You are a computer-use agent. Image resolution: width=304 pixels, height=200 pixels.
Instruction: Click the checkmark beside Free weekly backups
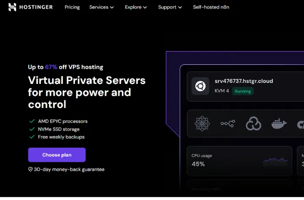pos(32,137)
